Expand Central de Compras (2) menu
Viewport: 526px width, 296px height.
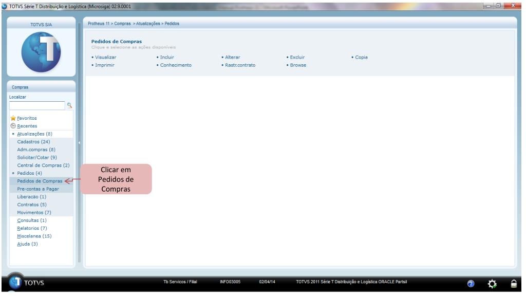click(43, 165)
